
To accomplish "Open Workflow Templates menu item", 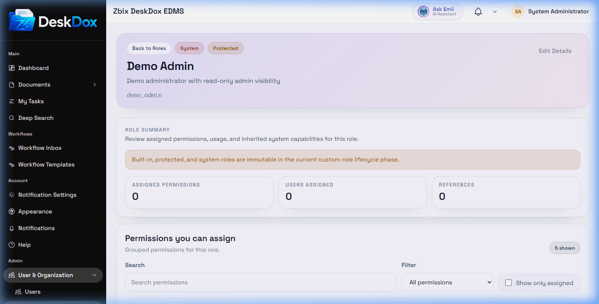I will point(53,164).
